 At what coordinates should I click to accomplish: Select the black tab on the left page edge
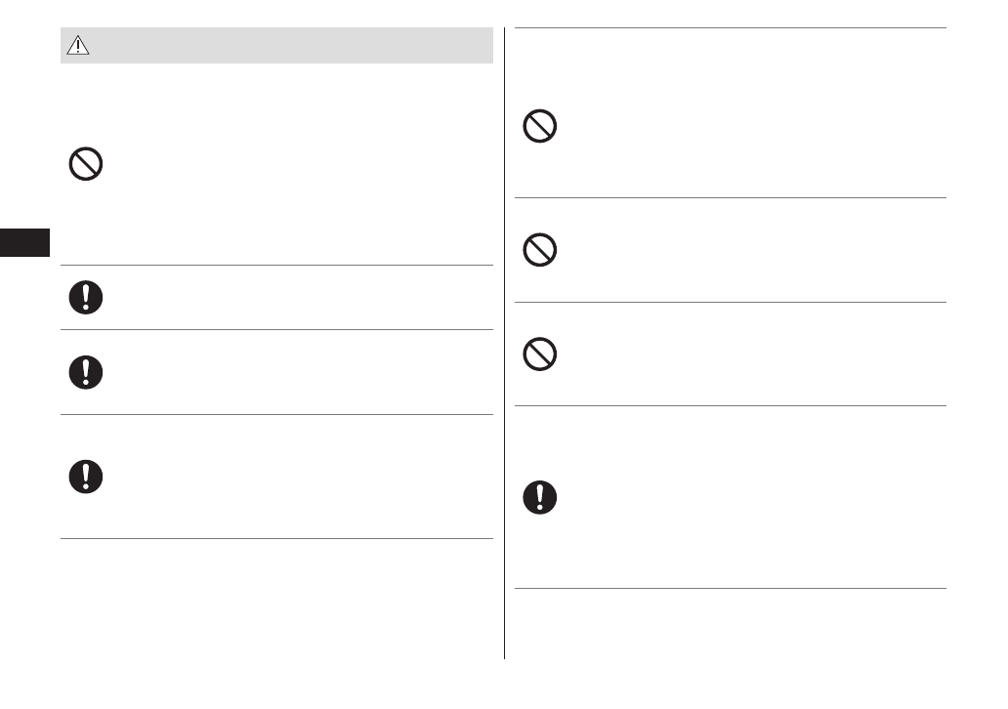(x=24, y=242)
